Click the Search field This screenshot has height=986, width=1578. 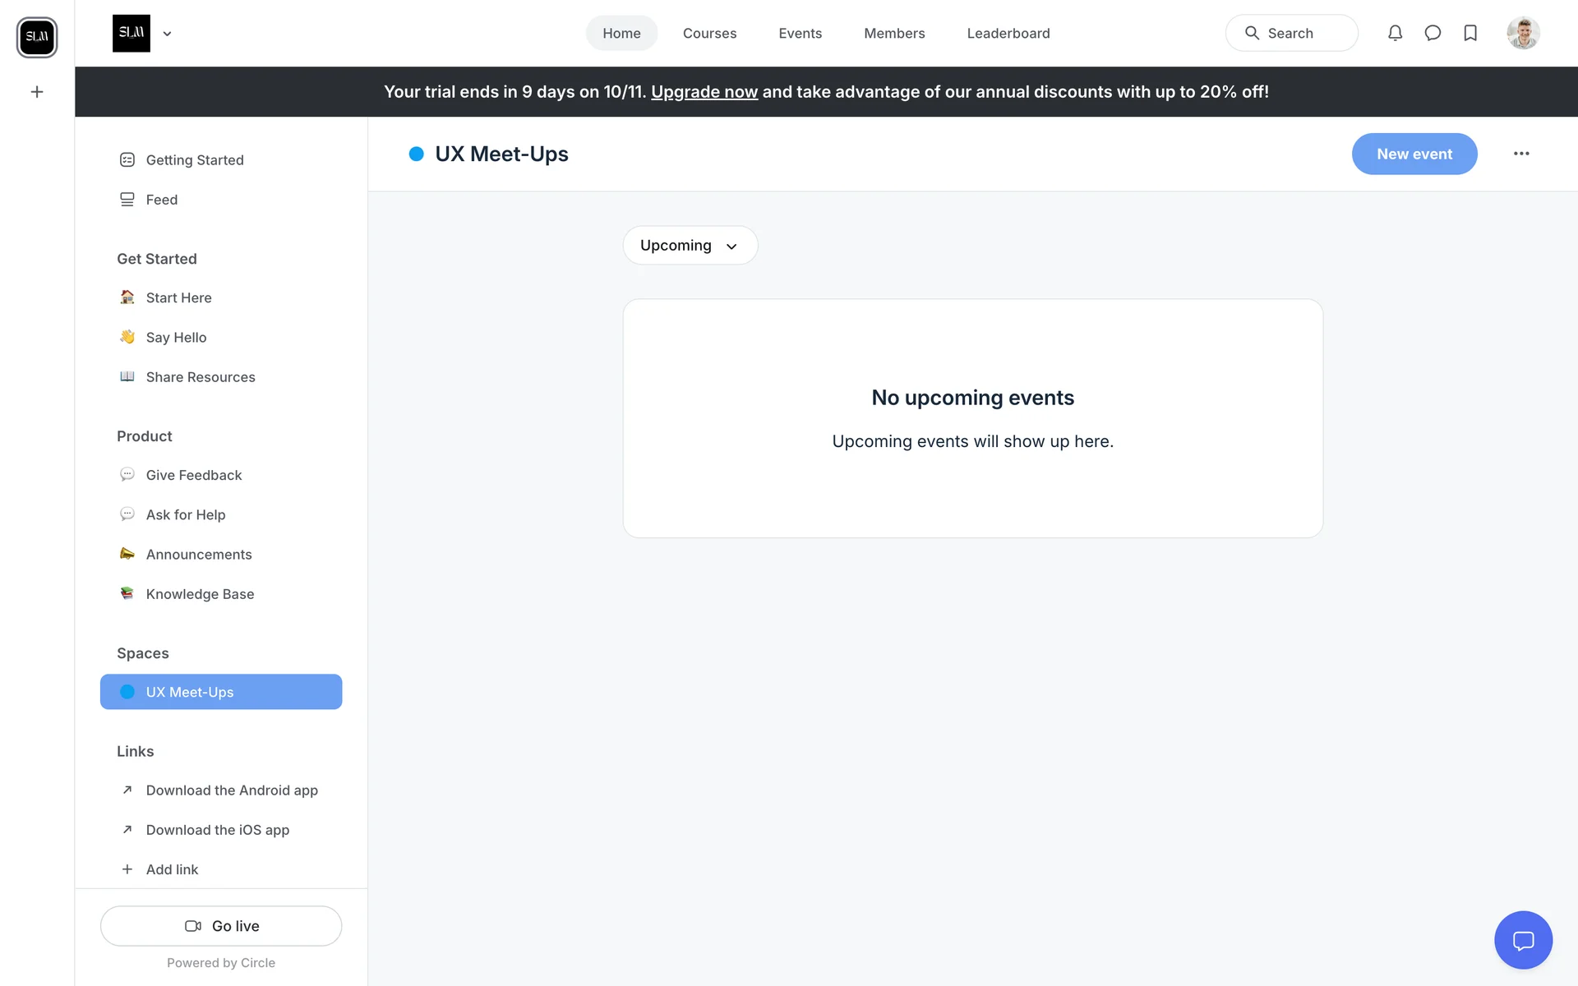point(1291,34)
